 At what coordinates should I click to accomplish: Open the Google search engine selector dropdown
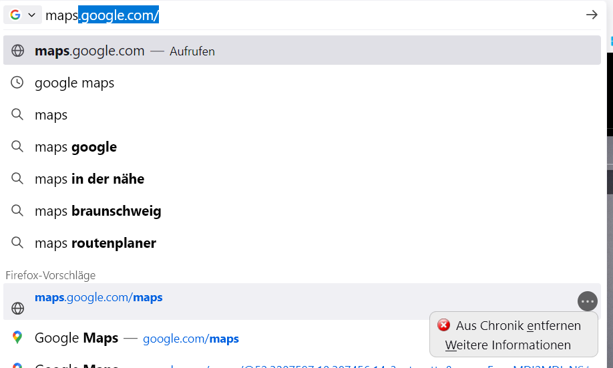pos(23,15)
